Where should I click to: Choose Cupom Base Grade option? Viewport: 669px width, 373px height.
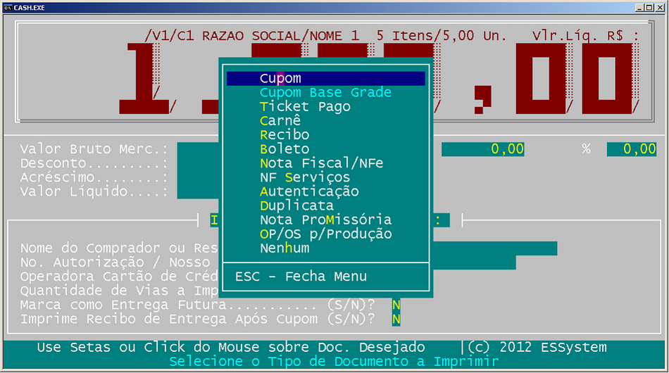click(x=325, y=93)
